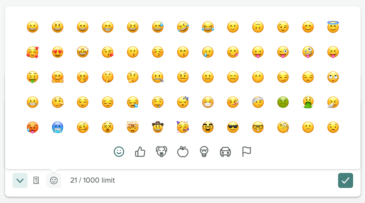Choose the heart-eyes emoji
Image resolution: width=365 pixels, height=203 pixels.
(58, 52)
